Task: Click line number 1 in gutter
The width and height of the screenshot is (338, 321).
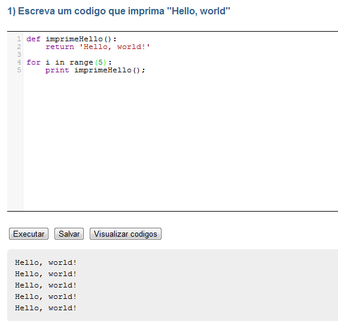Action: (x=19, y=39)
